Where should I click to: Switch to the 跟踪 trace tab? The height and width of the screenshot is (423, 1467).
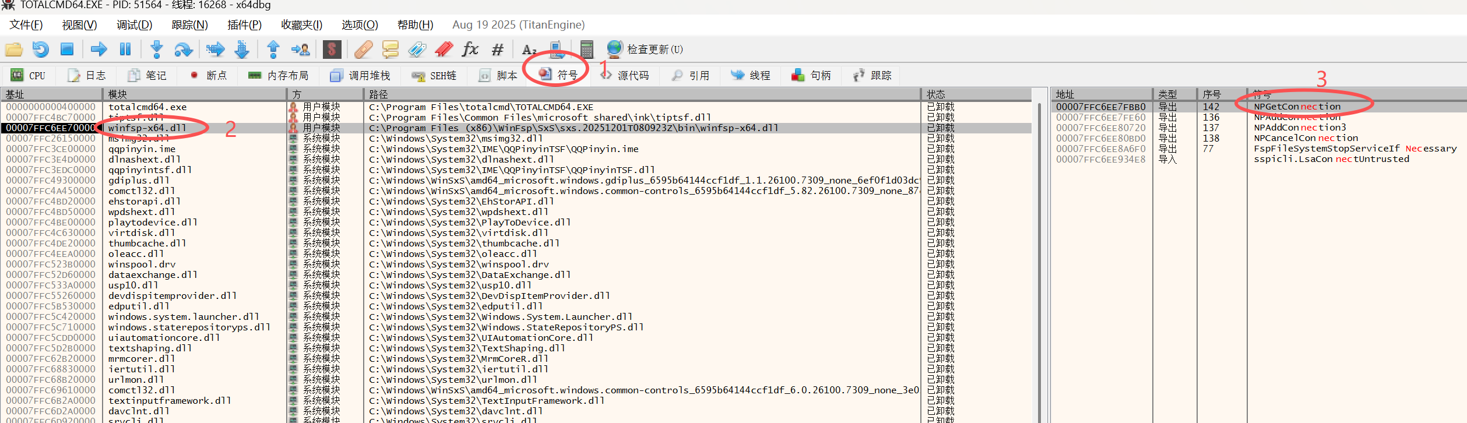873,75
